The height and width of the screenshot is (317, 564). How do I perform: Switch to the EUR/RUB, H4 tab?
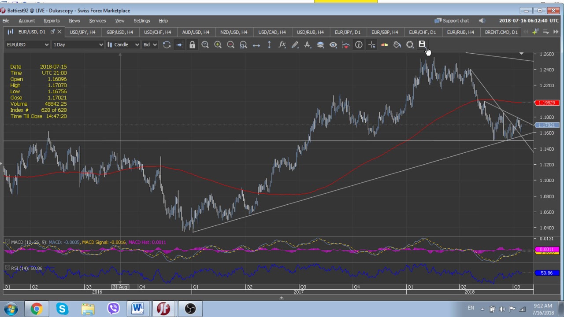click(x=460, y=32)
